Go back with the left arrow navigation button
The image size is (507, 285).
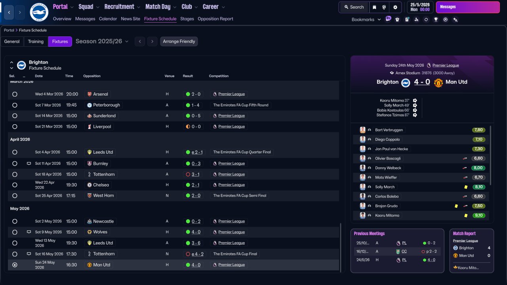[x=9, y=12]
